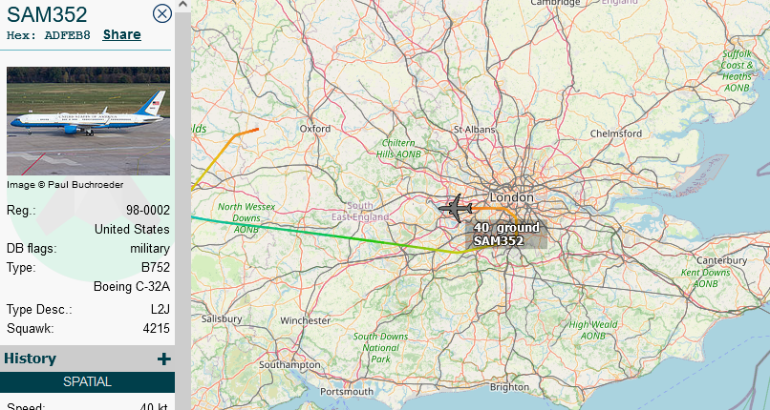This screenshot has width=770, height=410.
Task: Click the 40 ground SAM352 map label
Action: point(505,235)
